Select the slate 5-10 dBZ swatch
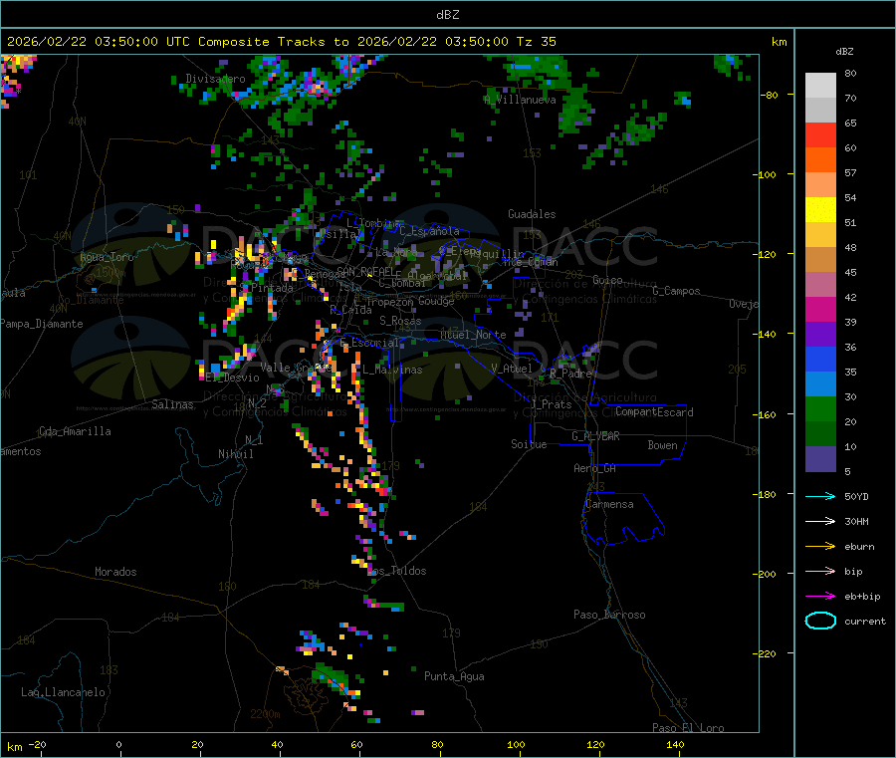The image size is (896, 758). tap(820, 459)
